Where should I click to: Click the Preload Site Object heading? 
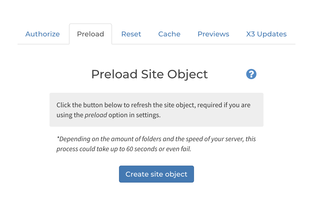pos(149,74)
